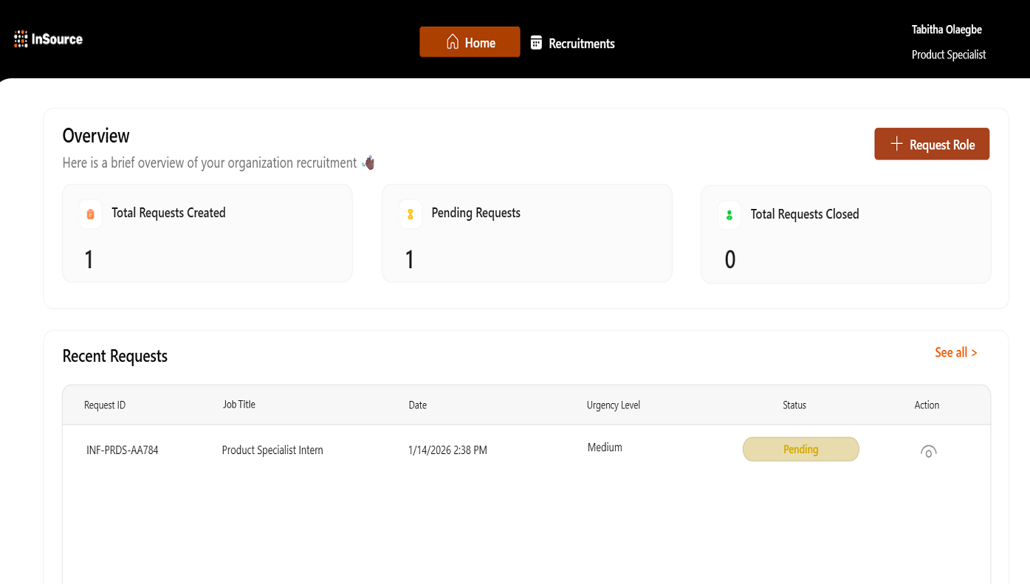Click the orange clipboard icon for Total Requests Created
Viewport: 1030px width, 584px height.
click(91, 214)
